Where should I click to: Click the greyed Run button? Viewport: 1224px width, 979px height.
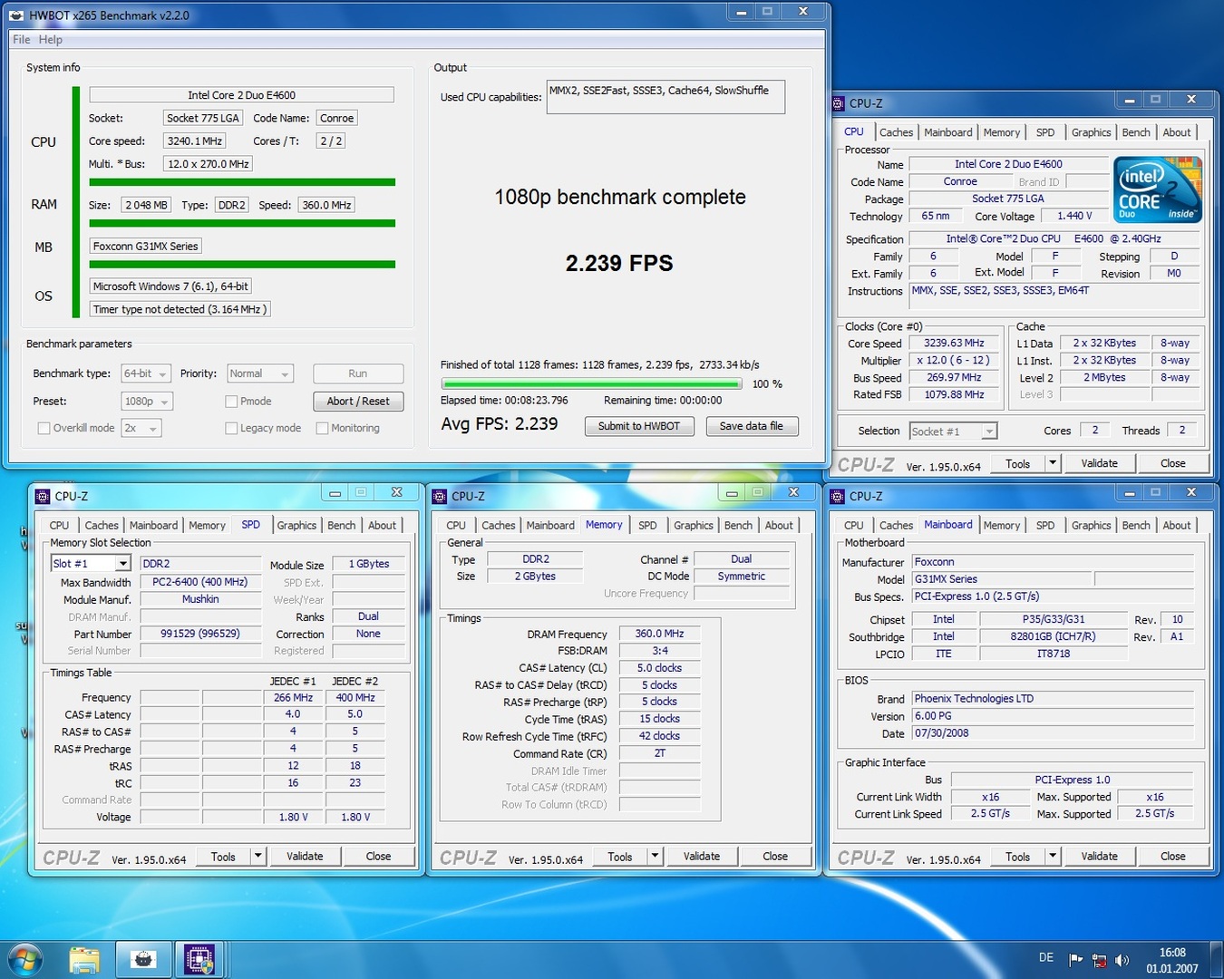358,373
